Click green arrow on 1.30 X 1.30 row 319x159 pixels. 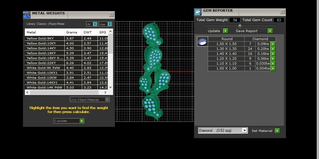tap(273, 49)
